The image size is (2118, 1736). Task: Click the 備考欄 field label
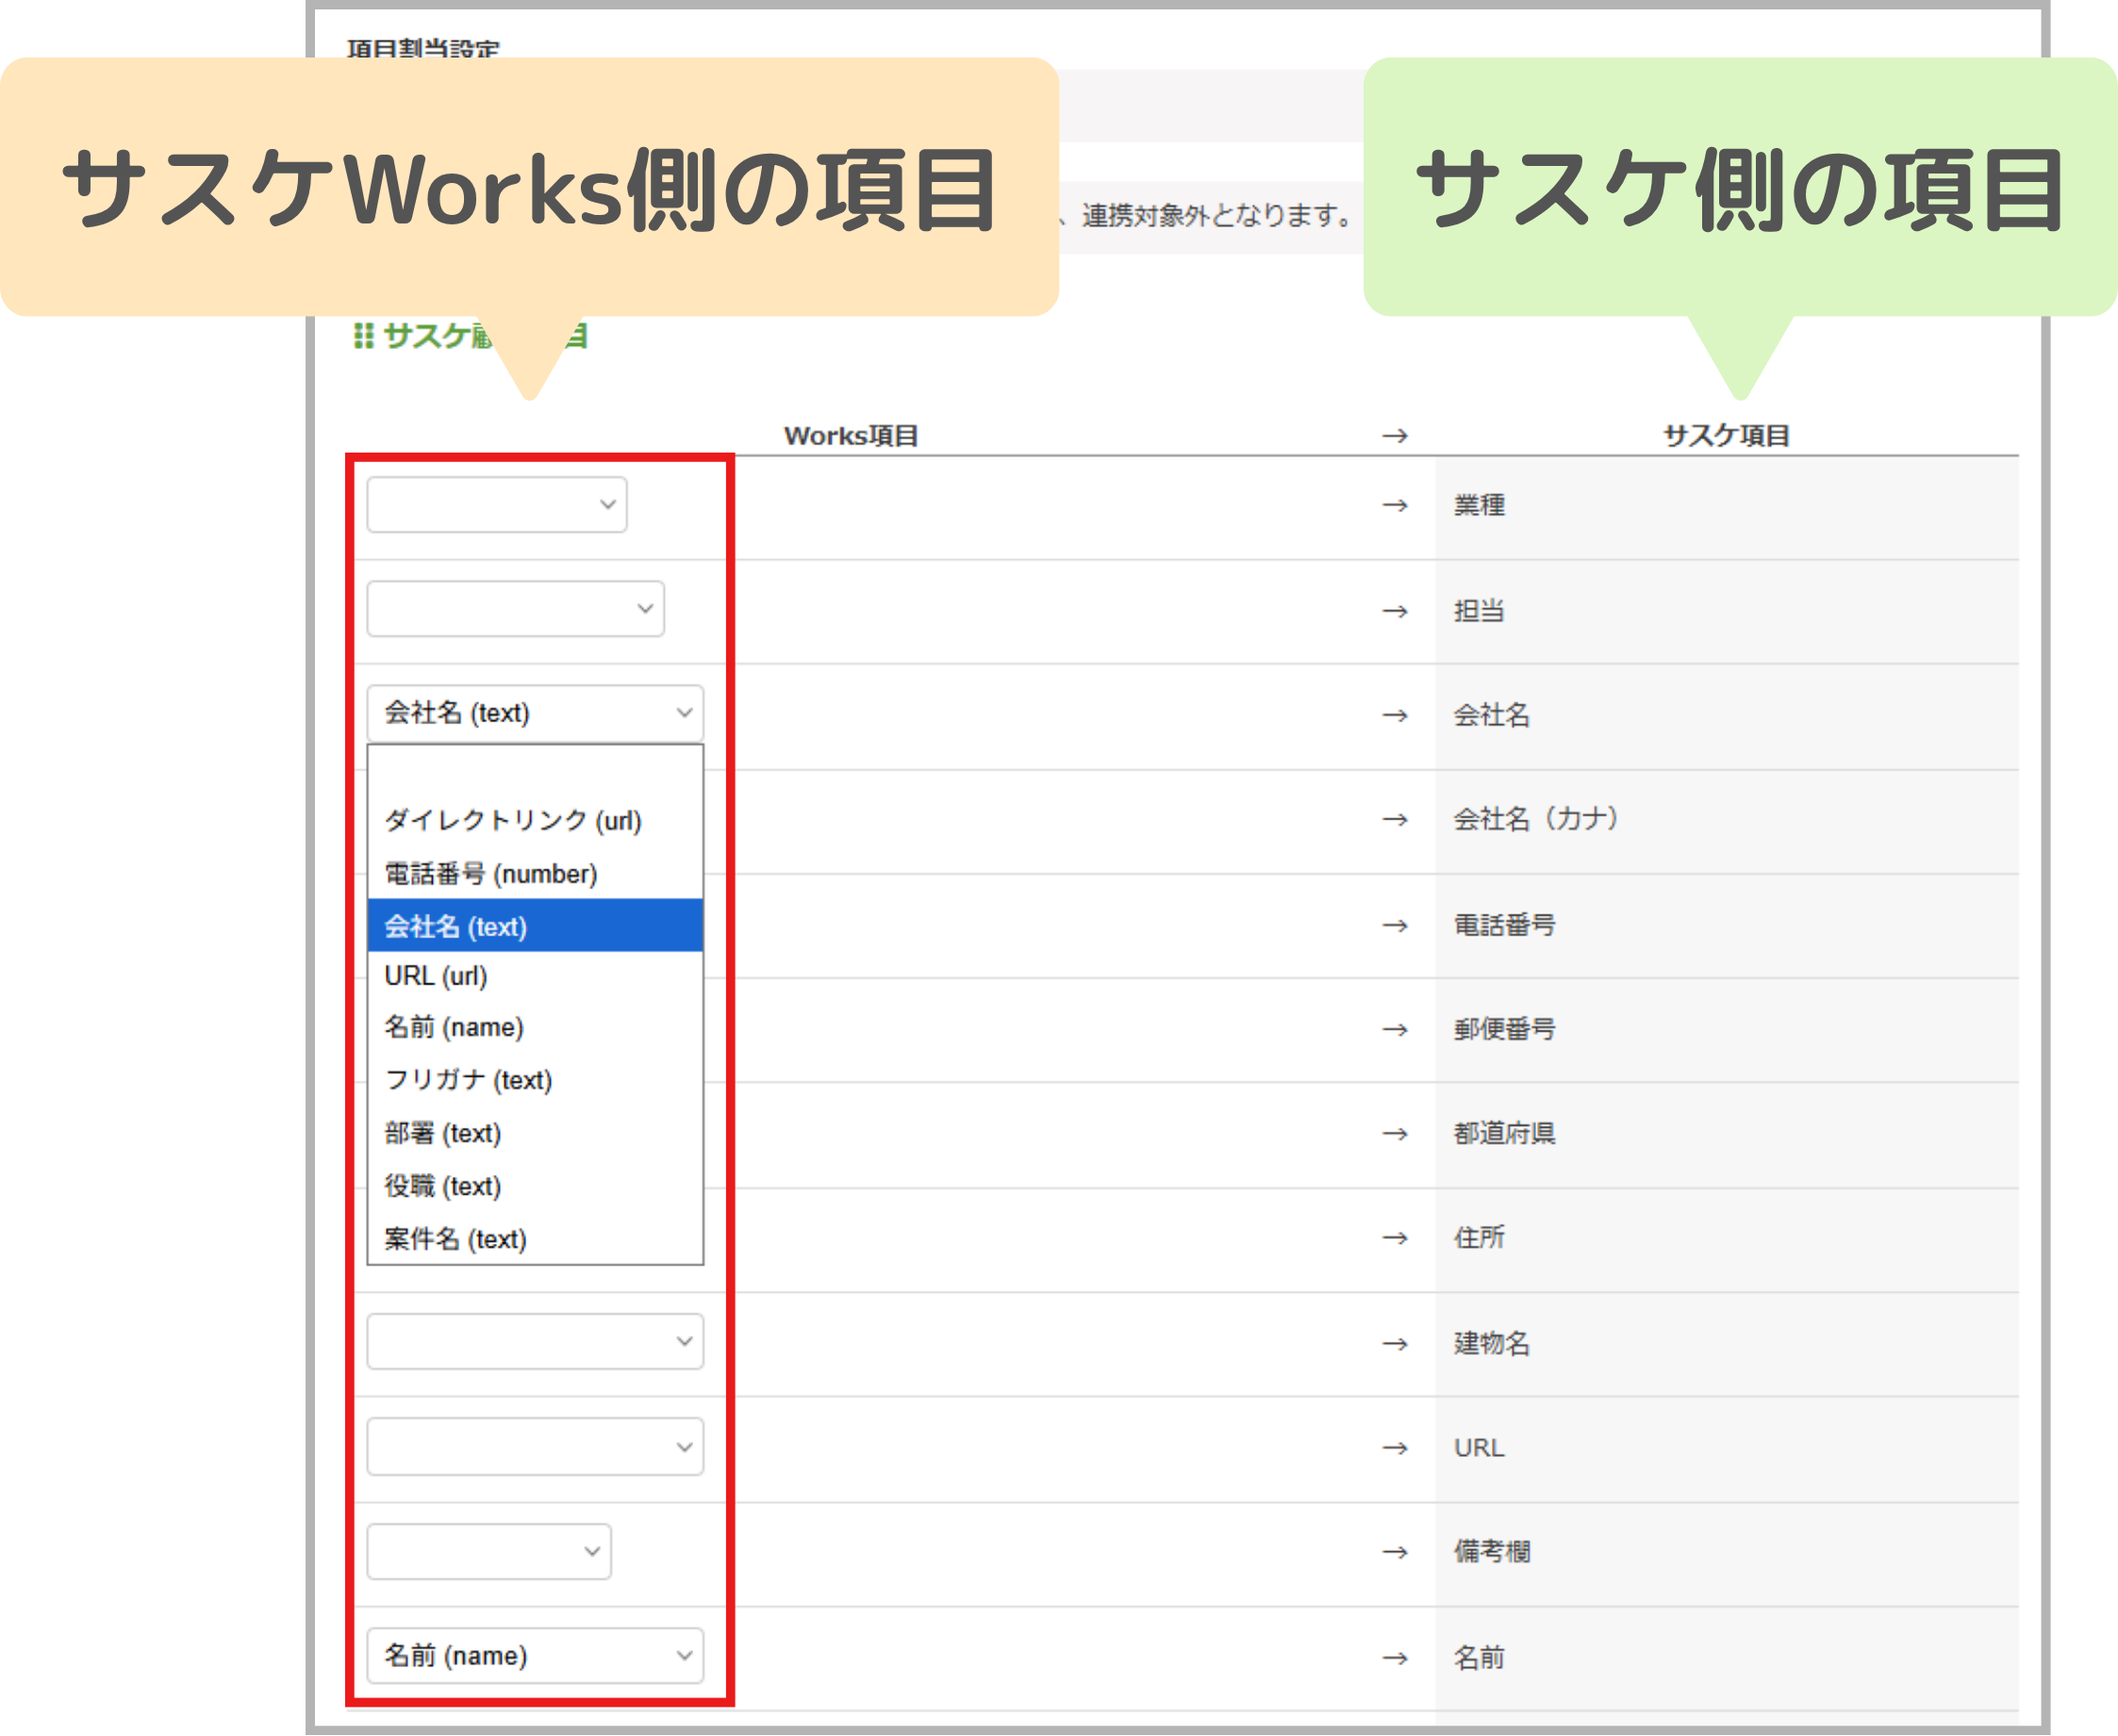click(1491, 1551)
